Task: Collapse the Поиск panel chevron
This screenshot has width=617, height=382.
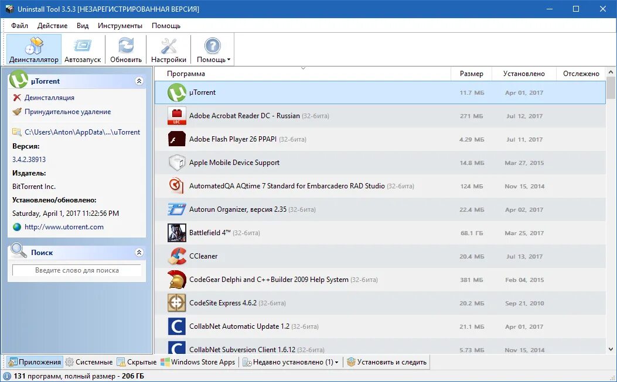Action: click(x=139, y=252)
